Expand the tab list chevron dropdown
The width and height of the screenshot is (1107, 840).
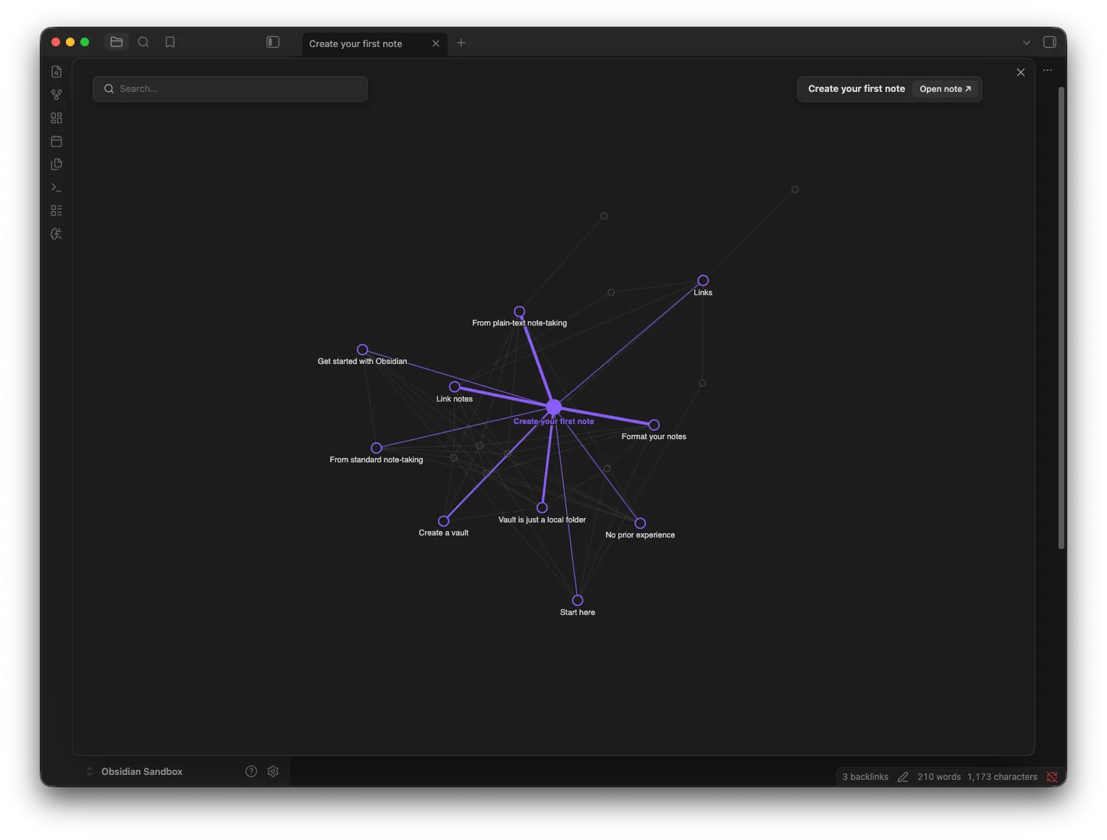1027,43
